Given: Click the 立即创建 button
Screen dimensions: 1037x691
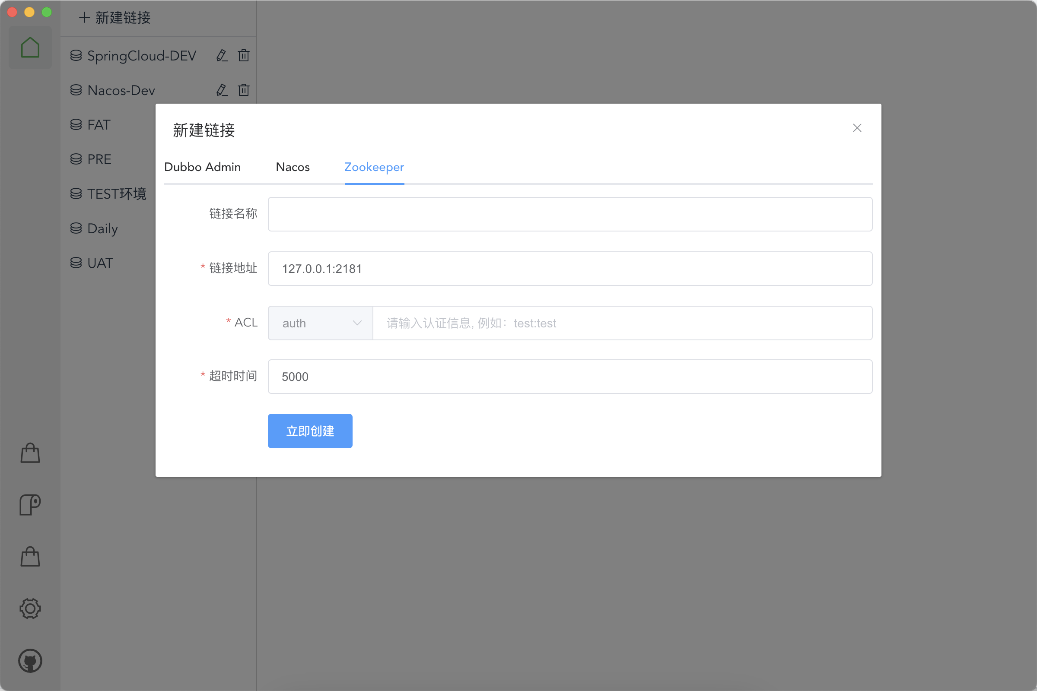Looking at the screenshot, I should (x=310, y=431).
